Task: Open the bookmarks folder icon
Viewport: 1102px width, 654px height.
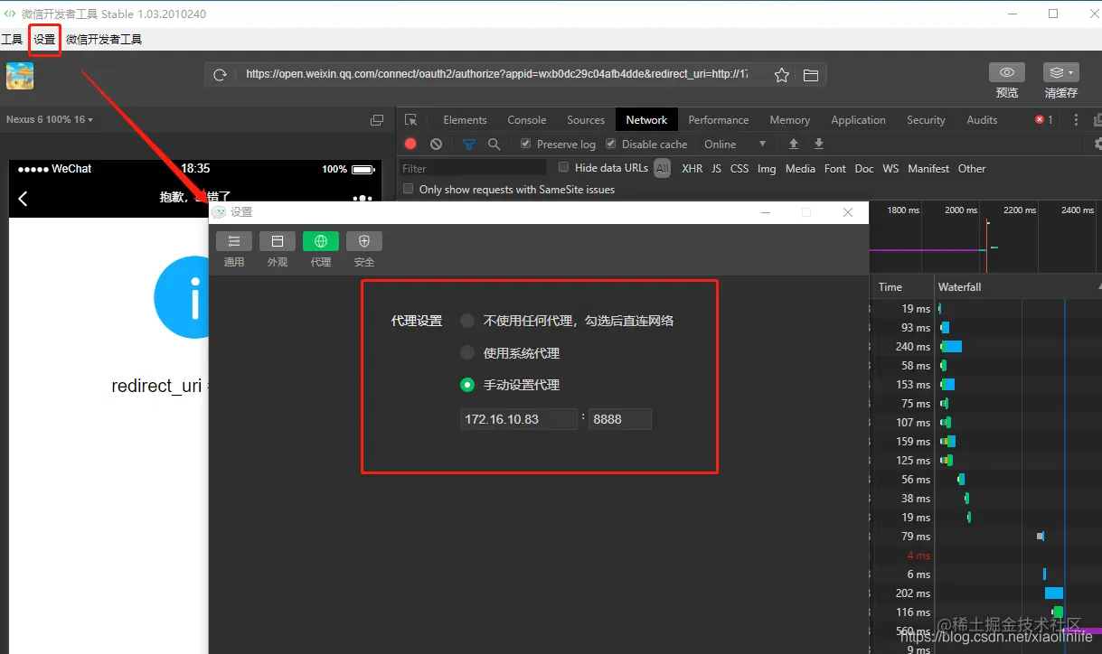Action: click(811, 75)
